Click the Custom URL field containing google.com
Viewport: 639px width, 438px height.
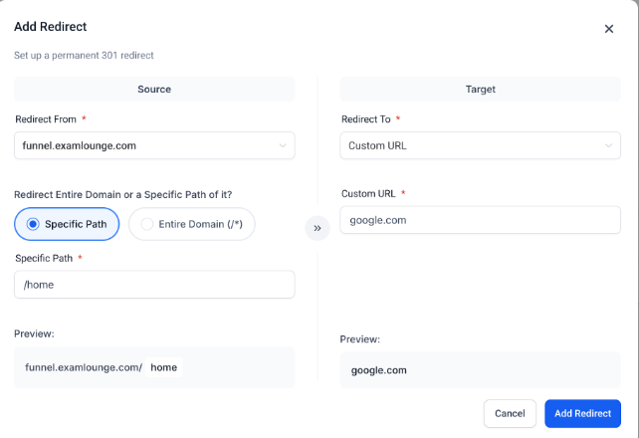481,220
